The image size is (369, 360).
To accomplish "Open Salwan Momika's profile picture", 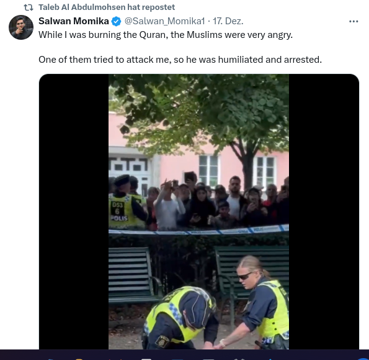I will click(21, 27).
